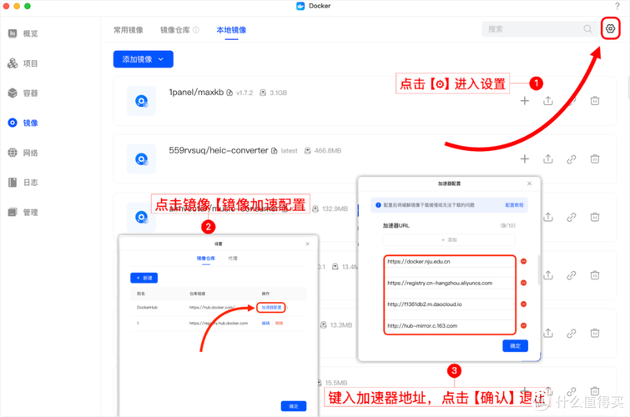This screenshot has width=630, height=417.
Task: Click the latest tag of heic-converter
Action: click(289, 151)
